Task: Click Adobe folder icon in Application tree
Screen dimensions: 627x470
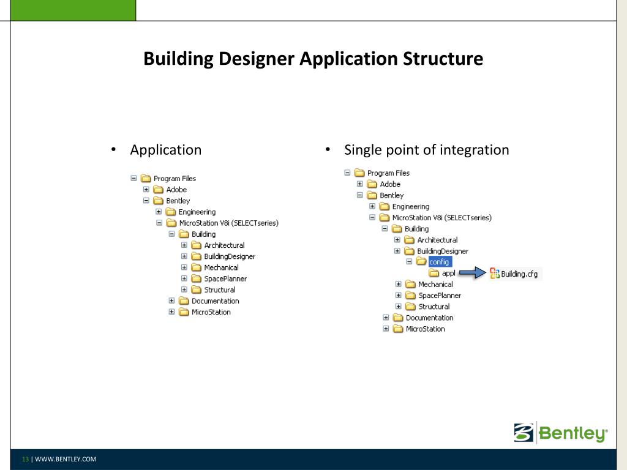Action: tap(159, 190)
